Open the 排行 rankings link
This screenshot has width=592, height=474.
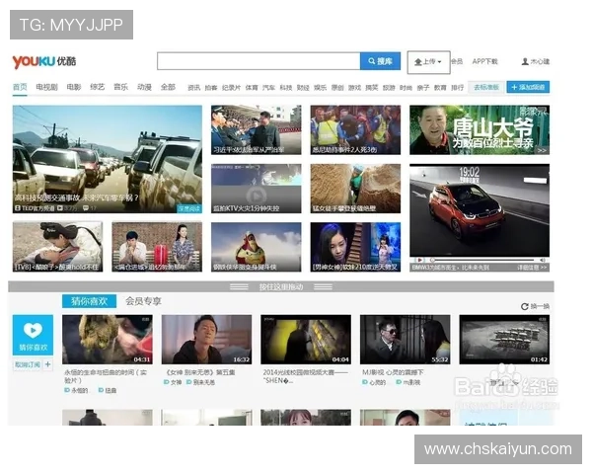(457, 88)
